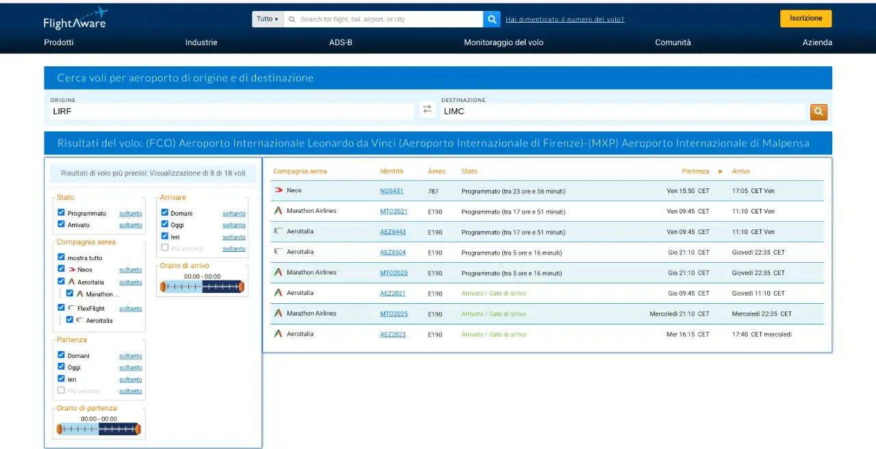Viewport: 876px width, 449px height.
Task: Swap origin and destination airports
Action: pyautogui.click(x=427, y=110)
